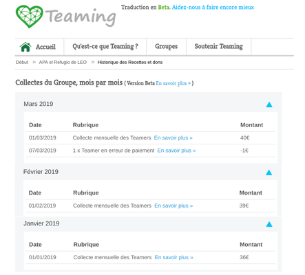Image resolution: width=305 pixels, height=275 pixels.
Task: Collapse the Janvier 2019 section arrow
Action: pos(269,224)
